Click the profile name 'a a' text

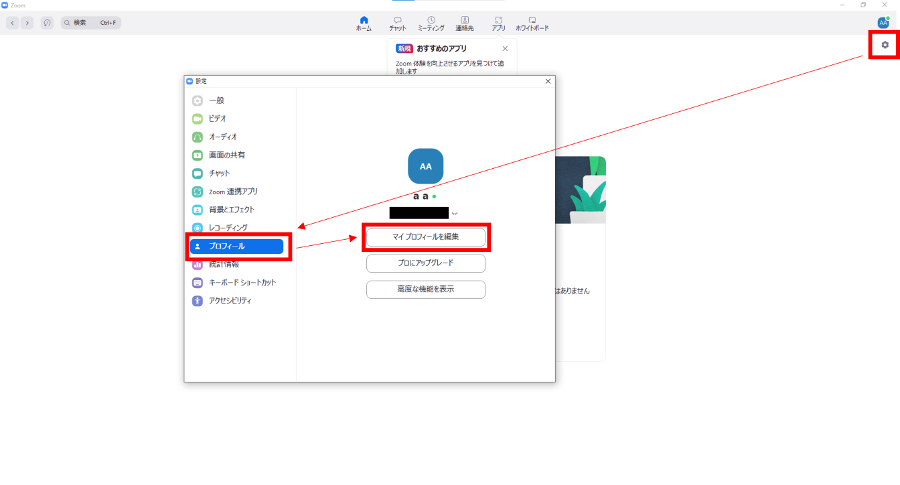pyautogui.click(x=421, y=196)
